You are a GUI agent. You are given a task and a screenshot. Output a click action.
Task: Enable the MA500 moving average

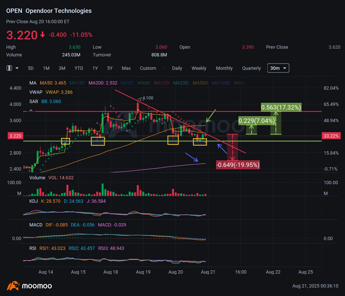point(200,83)
